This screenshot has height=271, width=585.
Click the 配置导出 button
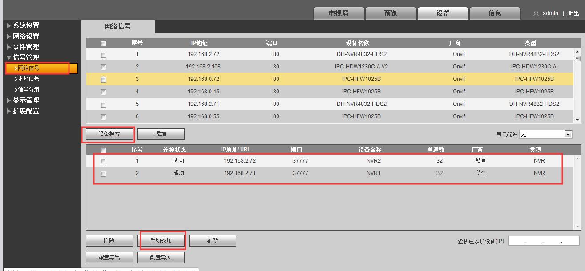(x=109, y=257)
